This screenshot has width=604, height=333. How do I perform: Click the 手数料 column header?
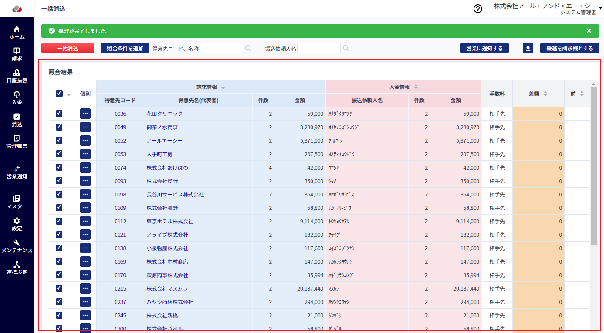497,94
